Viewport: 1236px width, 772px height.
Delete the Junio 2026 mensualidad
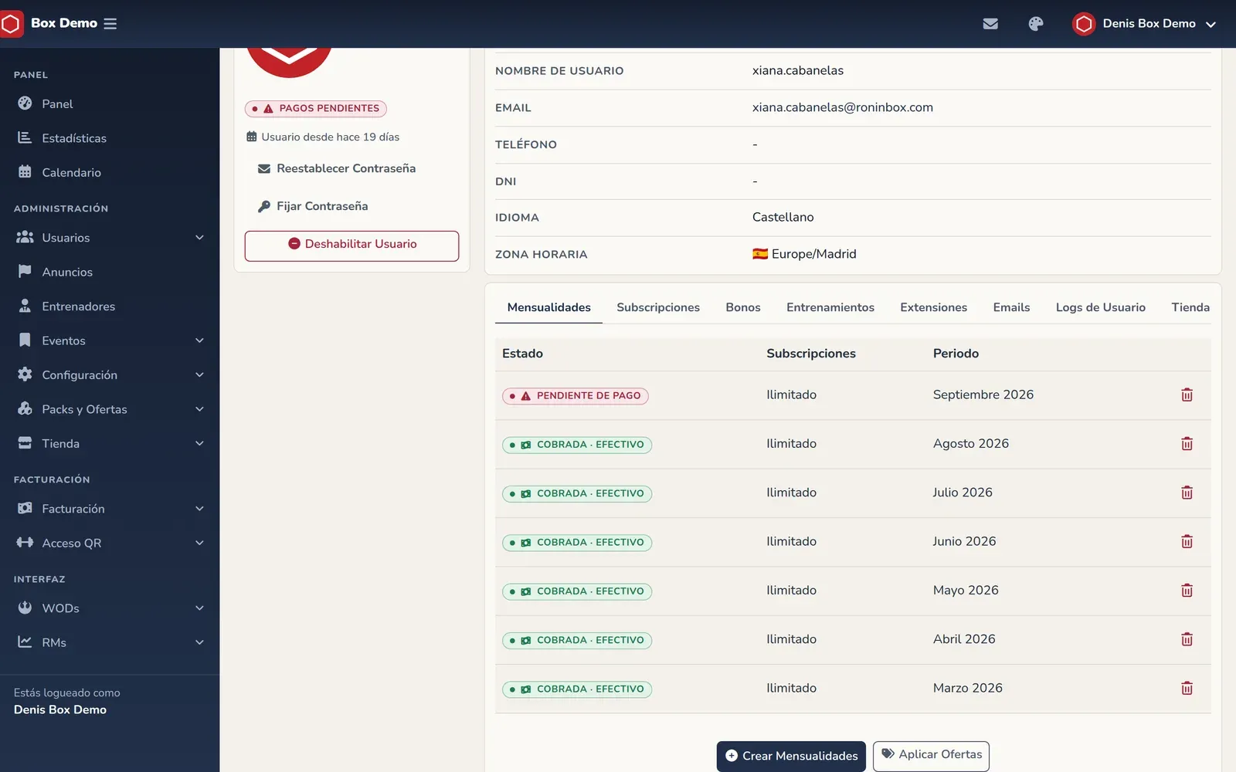point(1187,542)
